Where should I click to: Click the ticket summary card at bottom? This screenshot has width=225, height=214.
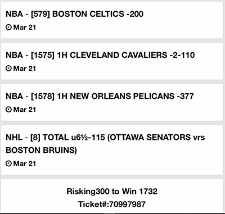(112, 195)
